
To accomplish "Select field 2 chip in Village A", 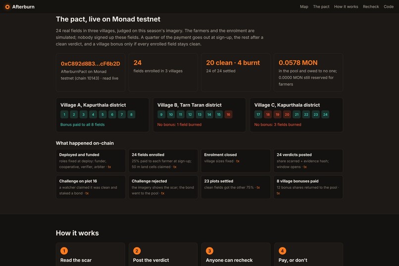I will (x=74, y=114).
